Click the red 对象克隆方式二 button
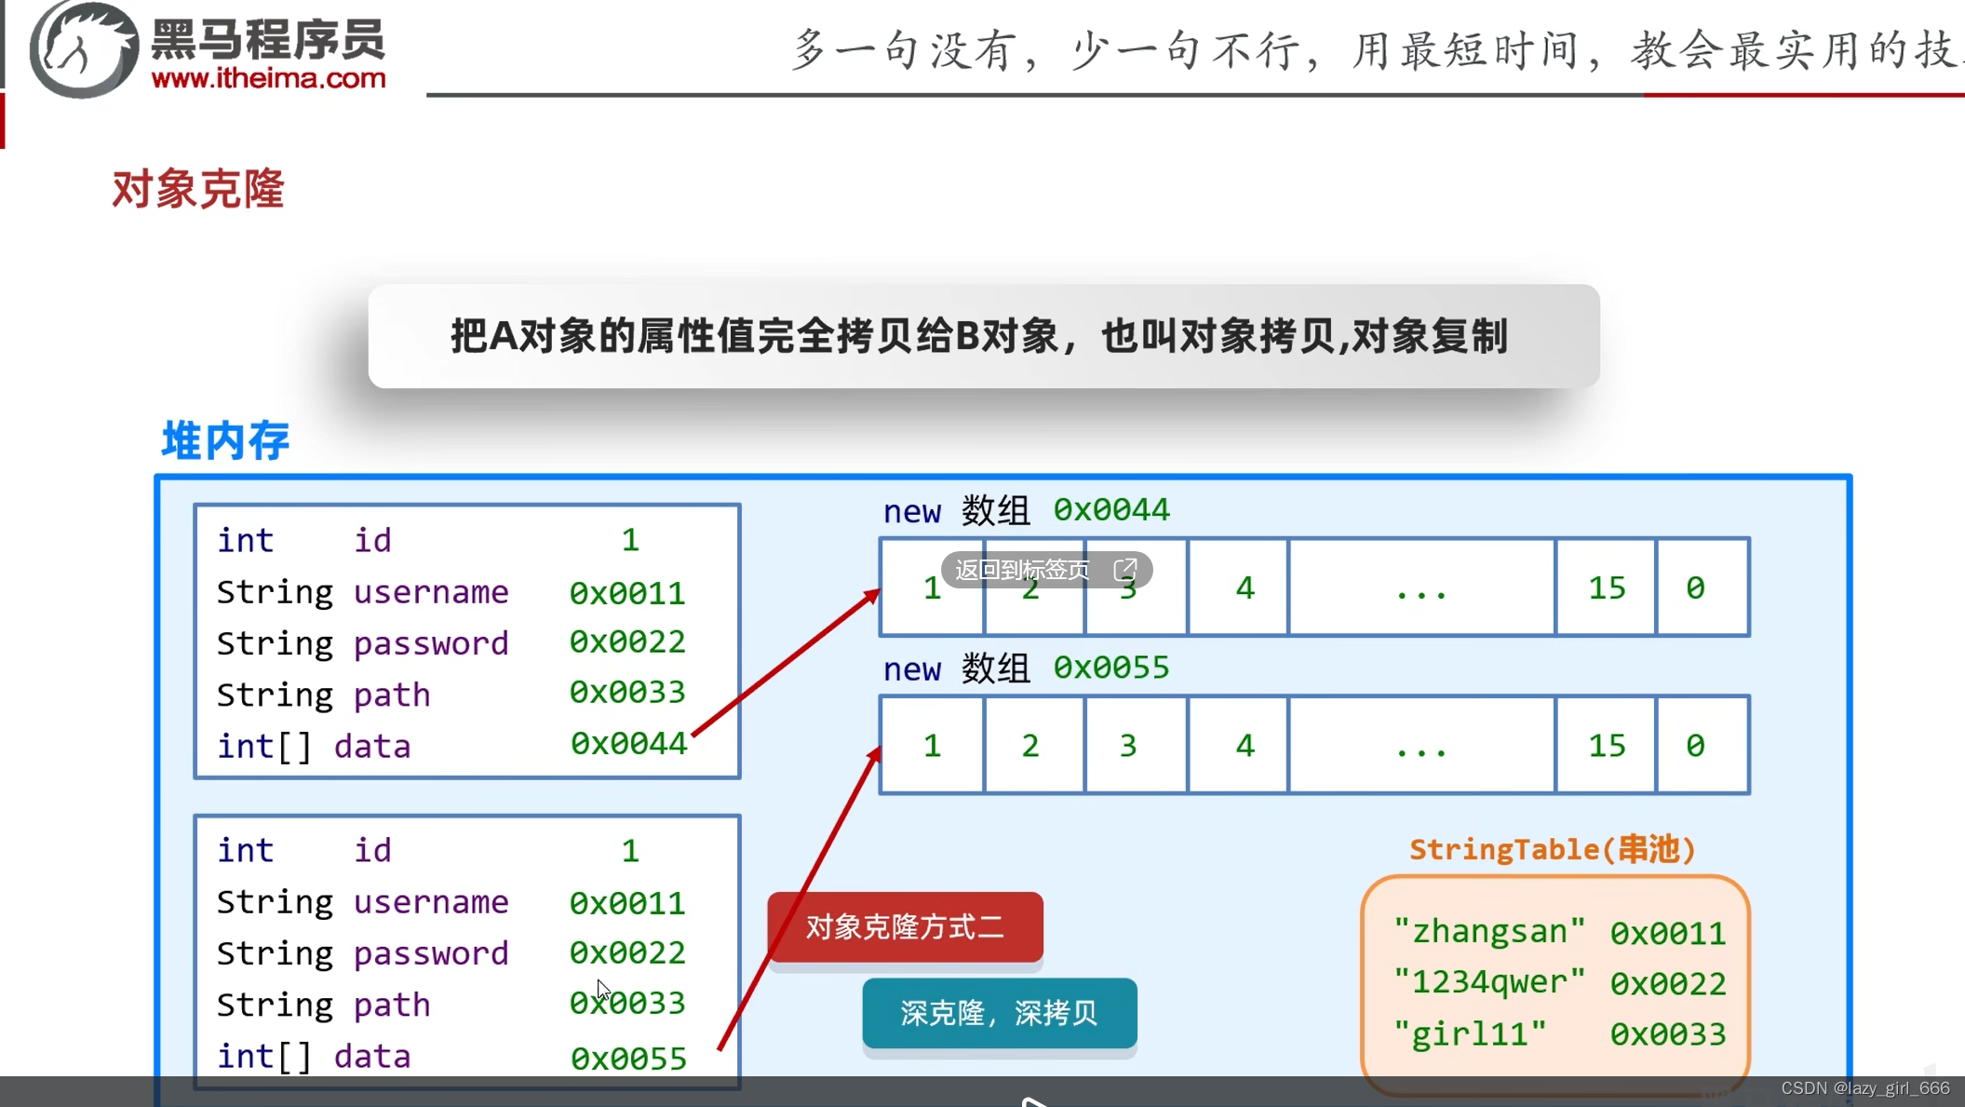 (x=905, y=926)
